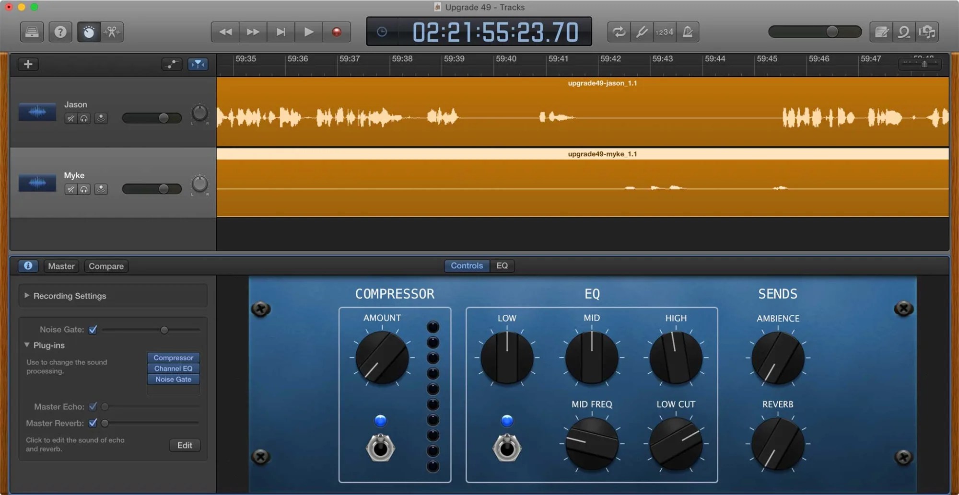
Task: Enable the 1234 count-in
Action: coord(664,32)
